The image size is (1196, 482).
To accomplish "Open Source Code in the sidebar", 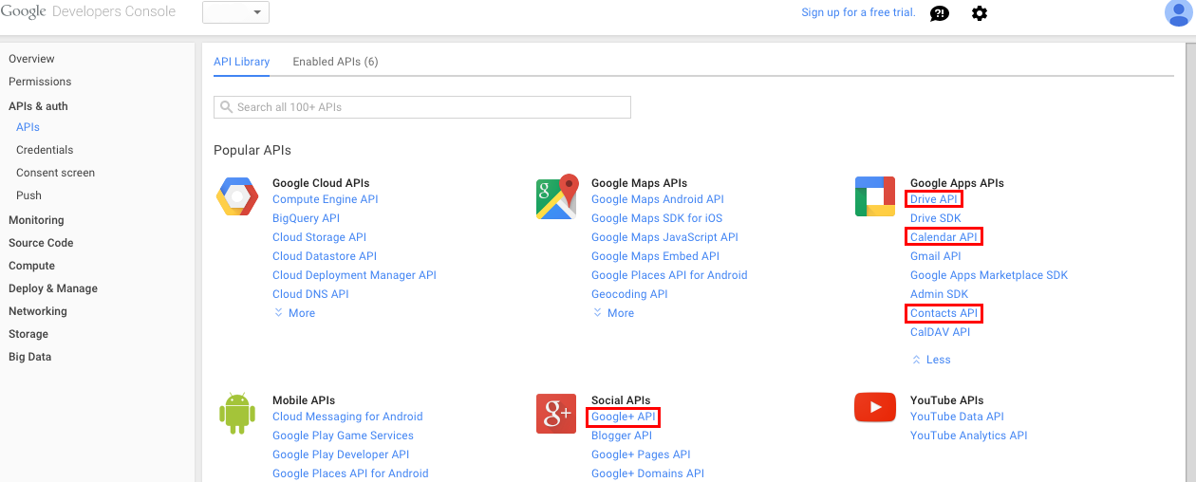I will pyautogui.click(x=41, y=243).
